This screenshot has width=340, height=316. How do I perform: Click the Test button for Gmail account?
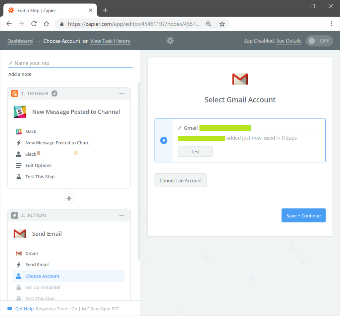click(195, 151)
